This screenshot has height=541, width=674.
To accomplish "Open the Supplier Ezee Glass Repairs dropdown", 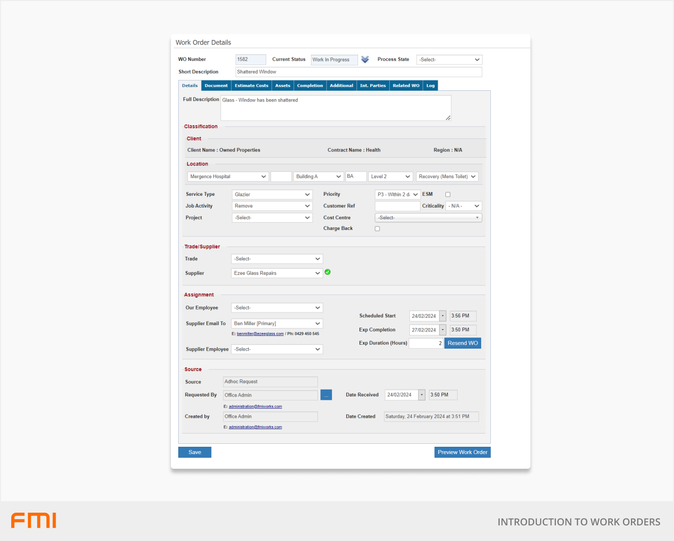I will [x=276, y=273].
